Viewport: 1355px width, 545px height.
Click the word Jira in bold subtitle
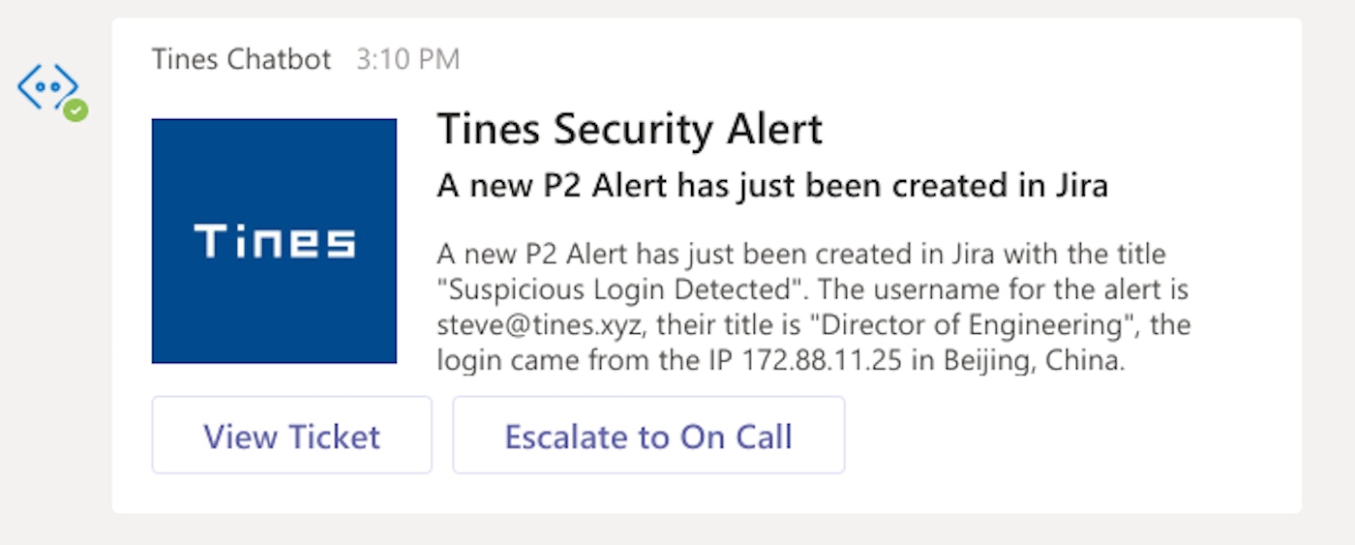click(1074, 185)
